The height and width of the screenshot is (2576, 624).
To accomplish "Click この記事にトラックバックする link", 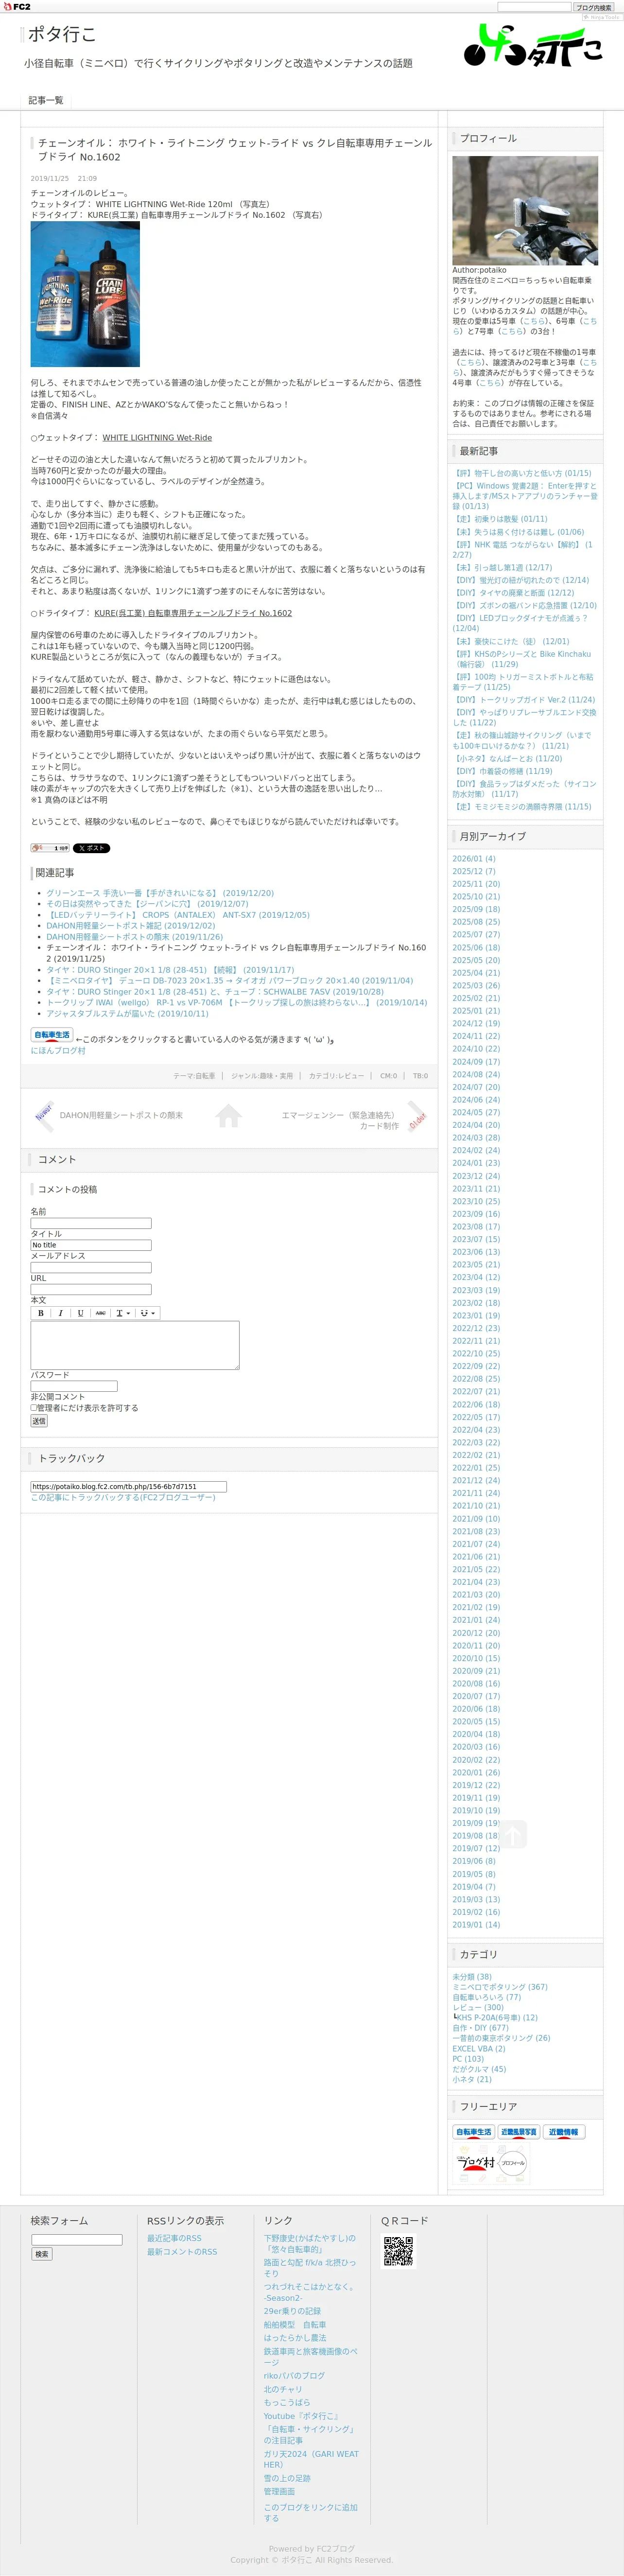I will pyautogui.click(x=123, y=1497).
